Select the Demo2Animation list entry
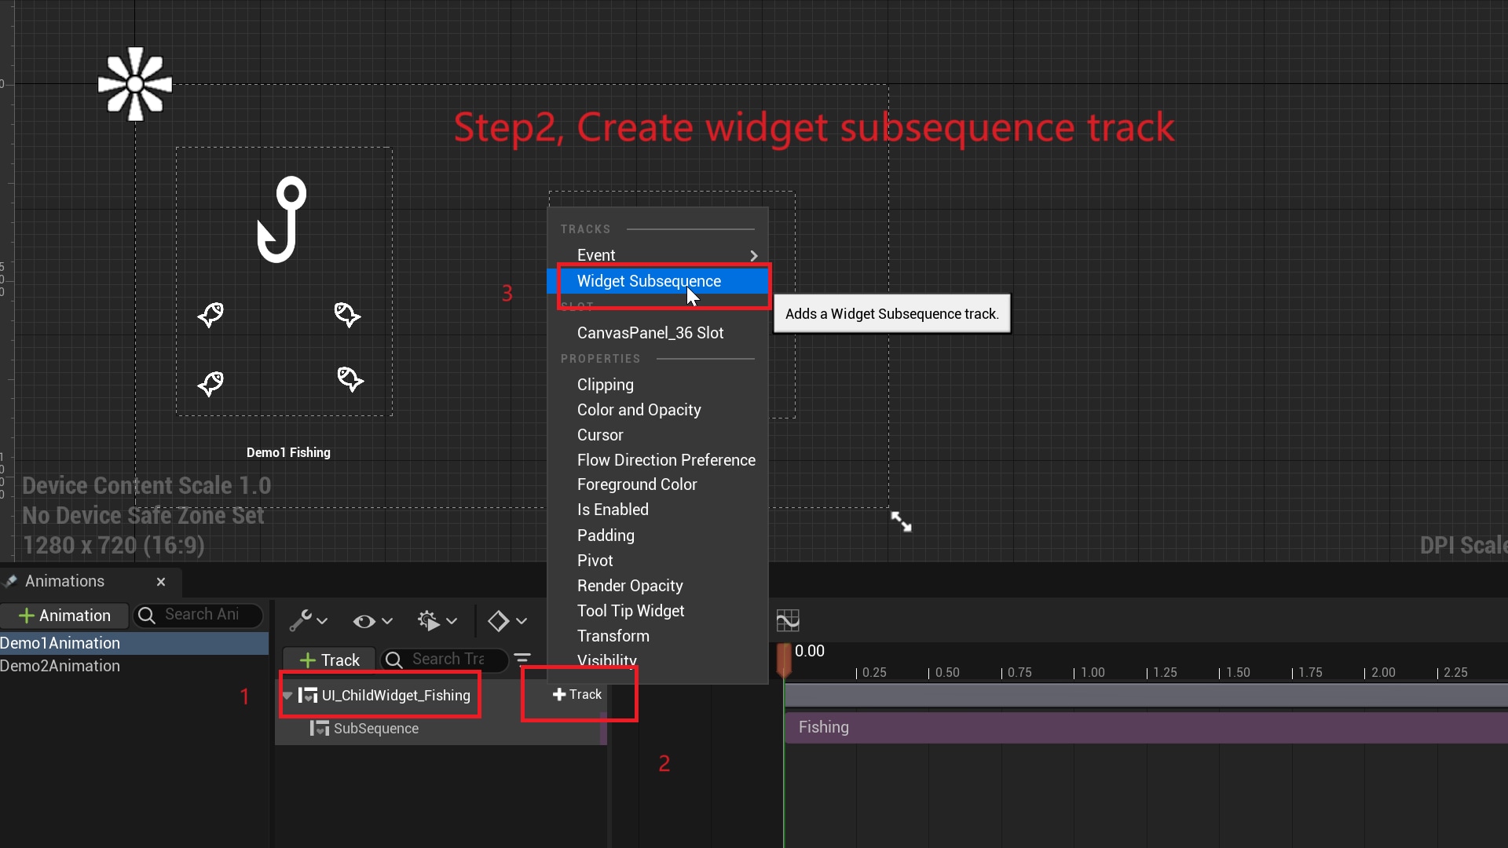This screenshot has width=1508, height=848. click(59, 666)
